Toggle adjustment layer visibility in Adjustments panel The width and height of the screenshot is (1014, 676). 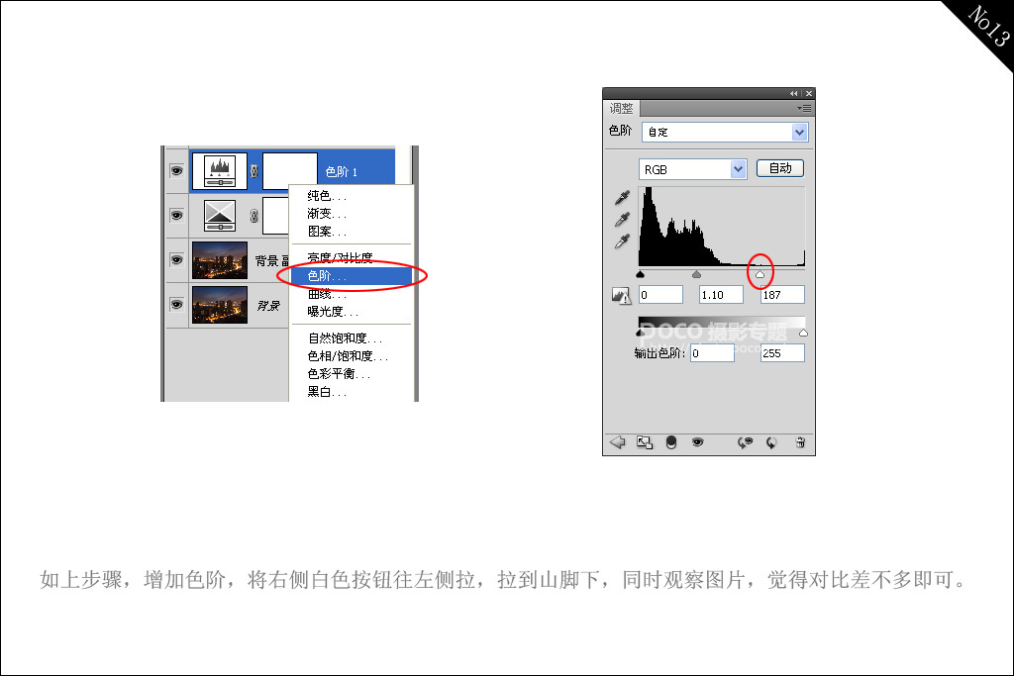(x=697, y=442)
